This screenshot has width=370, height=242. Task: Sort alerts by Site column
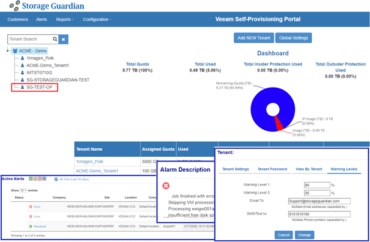coord(107,198)
